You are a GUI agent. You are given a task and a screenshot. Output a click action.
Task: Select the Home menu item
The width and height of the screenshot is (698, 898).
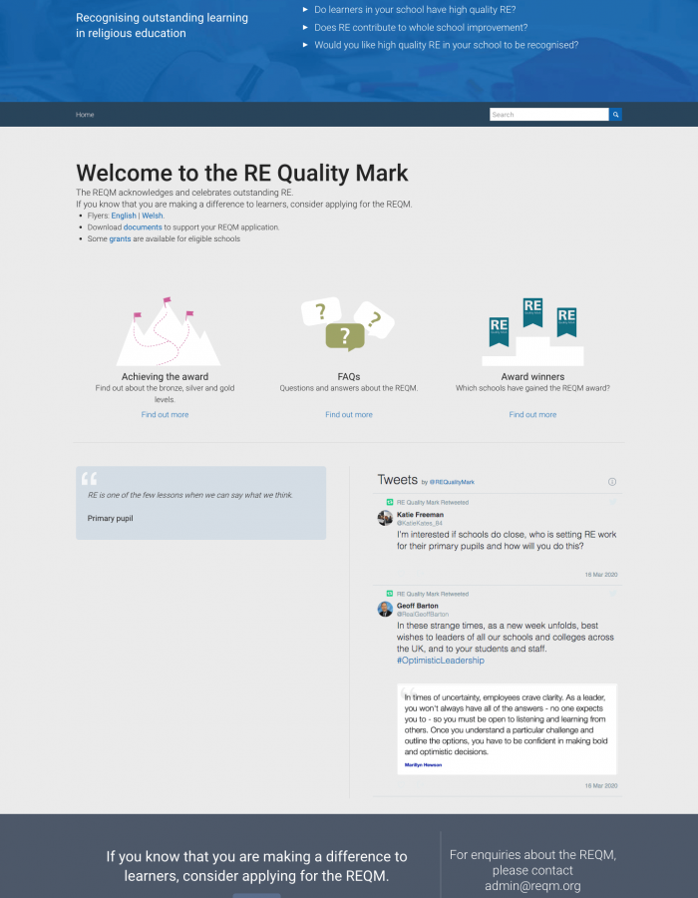pyautogui.click(x=85, y=115)
